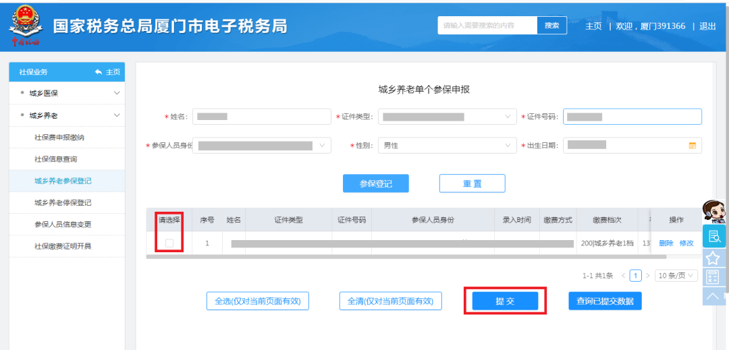Open the document search sidebar tool
Viewport: 729px width, 350px height.
713,236
